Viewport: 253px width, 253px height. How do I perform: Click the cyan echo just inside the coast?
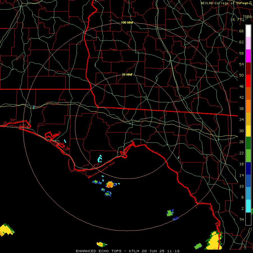click(x=100, y=159)
